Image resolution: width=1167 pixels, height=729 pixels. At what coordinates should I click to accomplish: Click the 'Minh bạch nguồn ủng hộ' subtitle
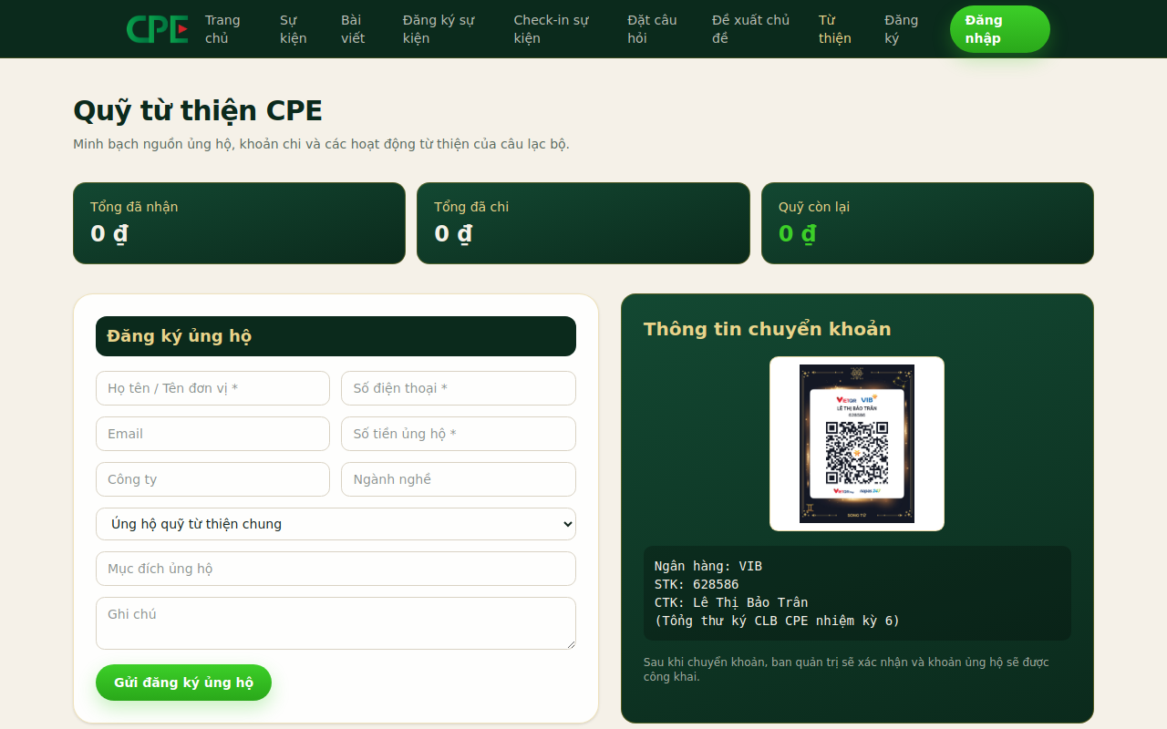(321, 144)
